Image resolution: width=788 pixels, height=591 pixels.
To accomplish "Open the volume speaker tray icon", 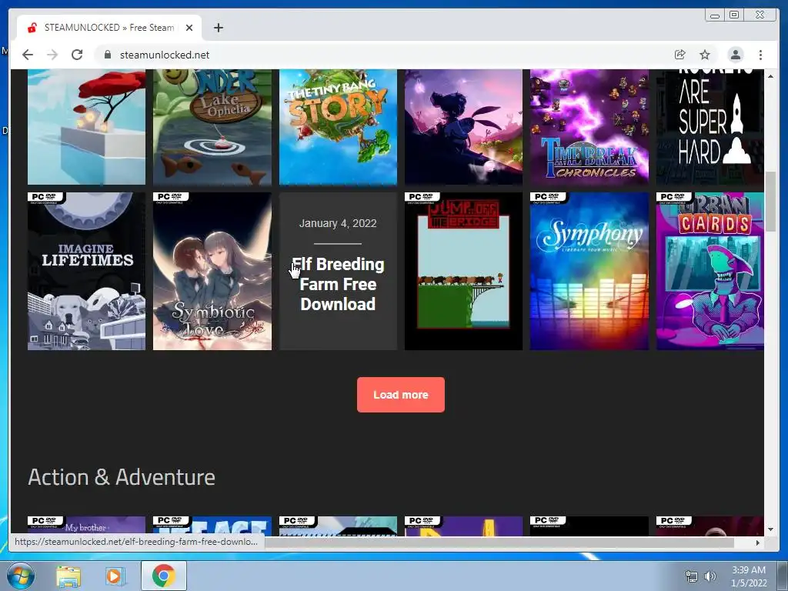I will click(x=710, y=576).
